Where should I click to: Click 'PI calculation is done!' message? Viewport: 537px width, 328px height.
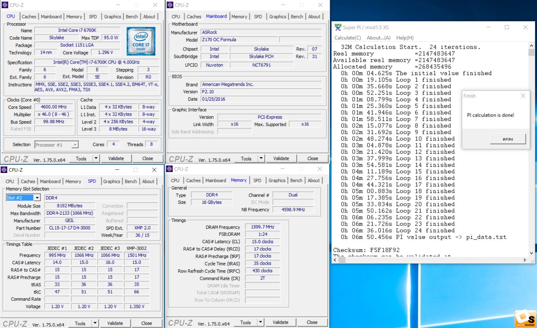tap(490, 115)
